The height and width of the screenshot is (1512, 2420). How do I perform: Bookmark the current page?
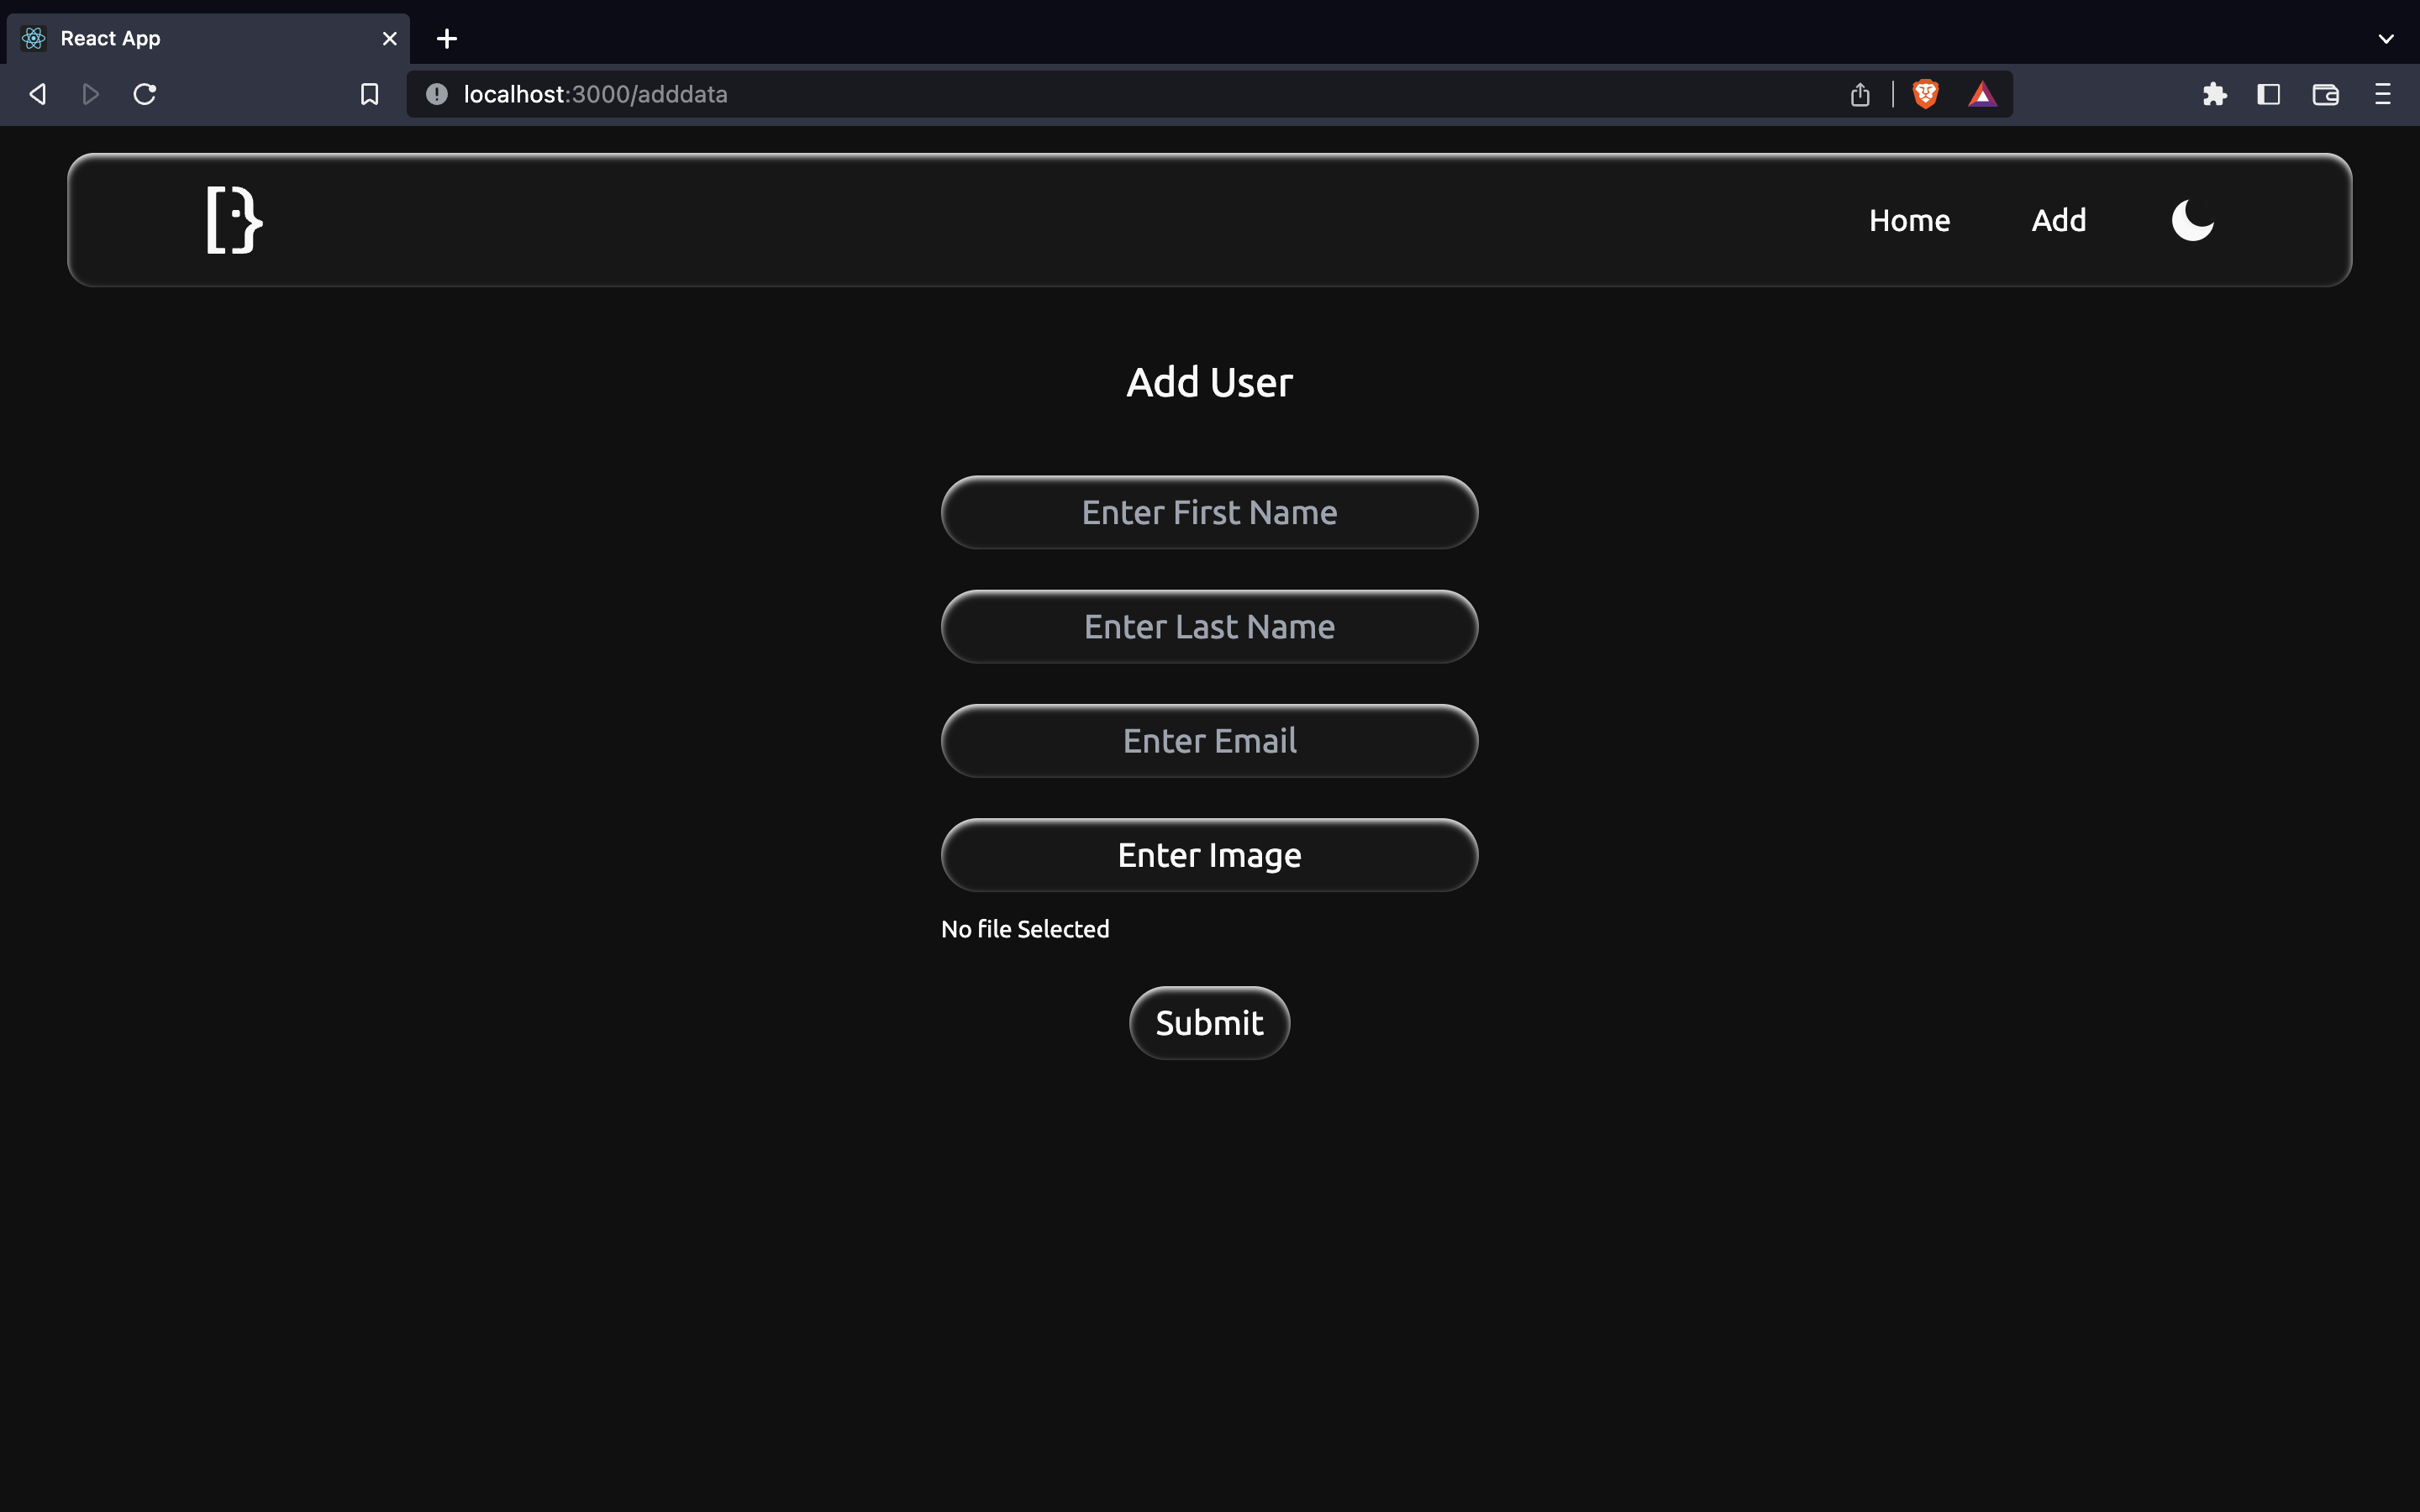point(369,93)
